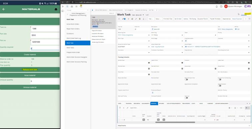
Task: Toggle the Exclude from Scheduling switch
Action: pos(220,80)
